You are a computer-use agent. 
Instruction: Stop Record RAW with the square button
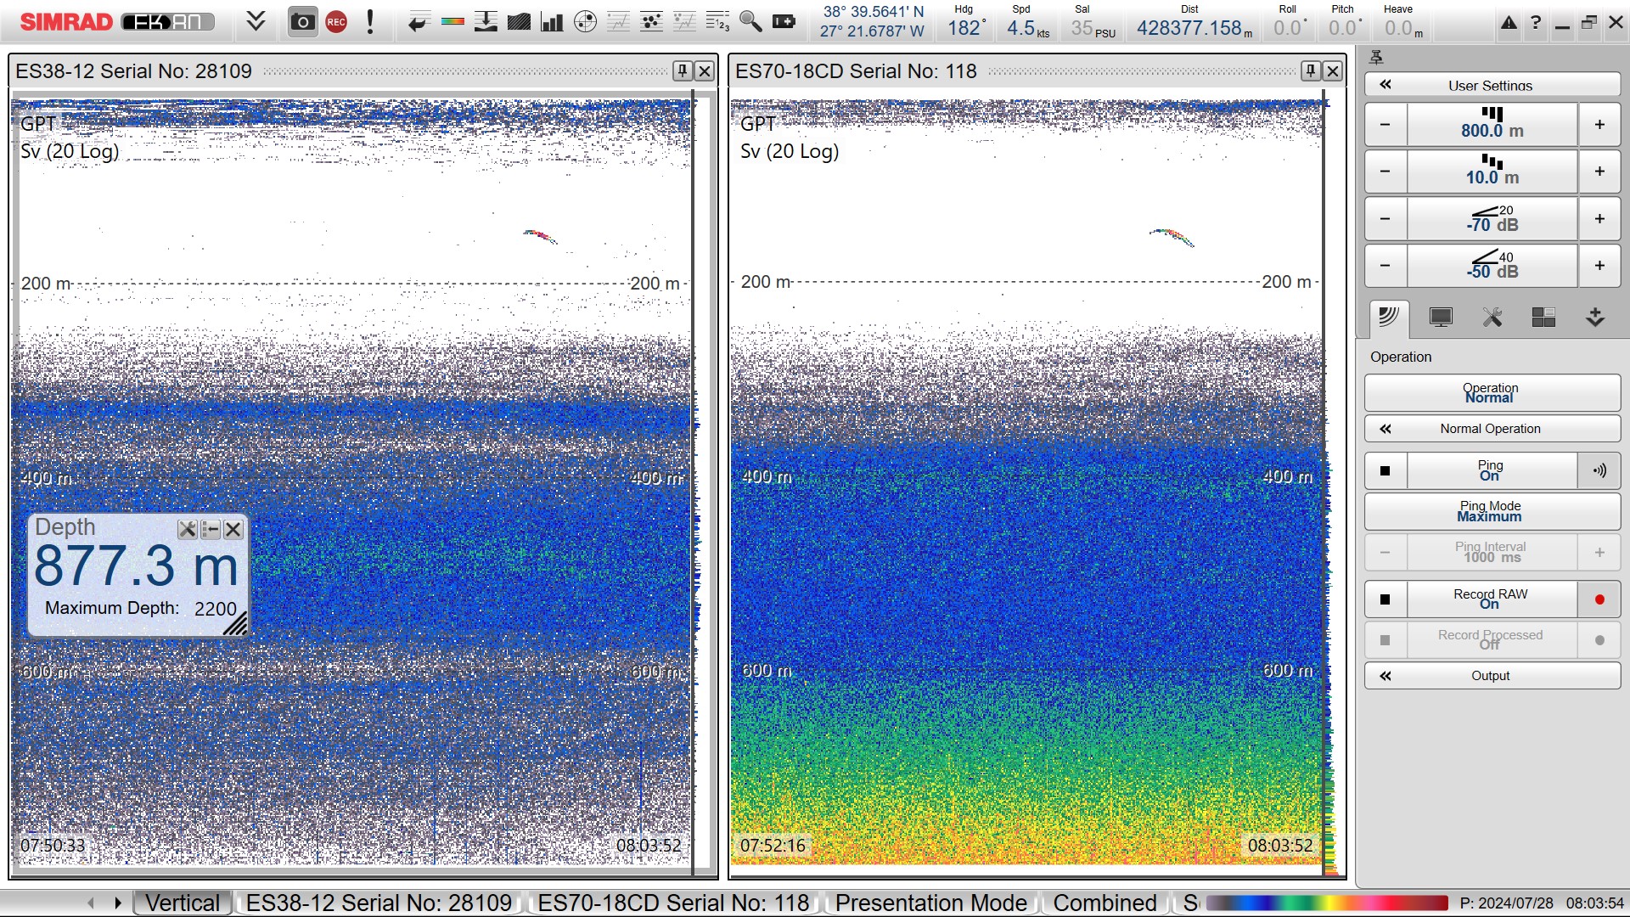click(1385, 599)
